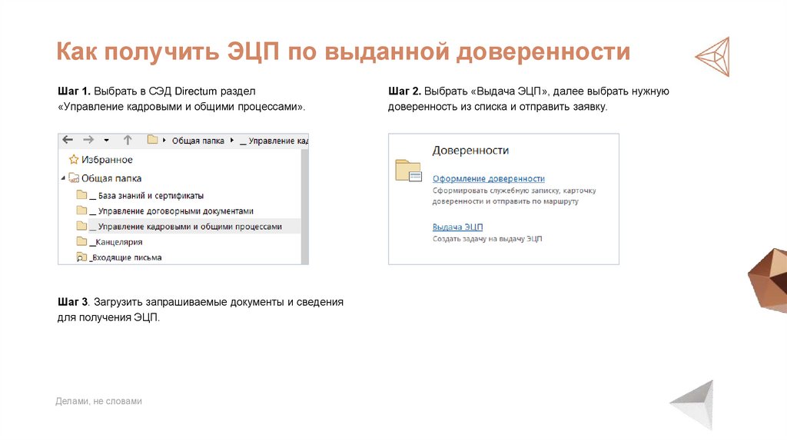Go up one level with up arrow
The image size is (787, 441).
[x=128, y=140]
